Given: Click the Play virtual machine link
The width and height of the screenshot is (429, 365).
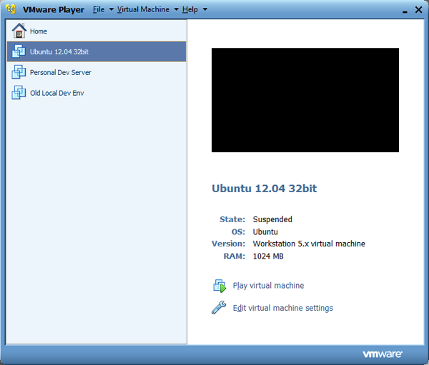Looking at the screenshot, I should tap(268, 286).
